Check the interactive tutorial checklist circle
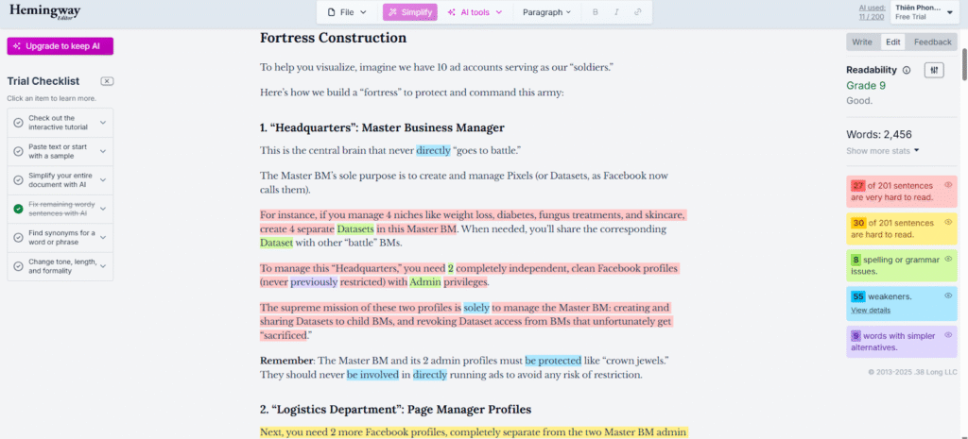Viewport: 968px width, 439px height. [x=19, y=123]
